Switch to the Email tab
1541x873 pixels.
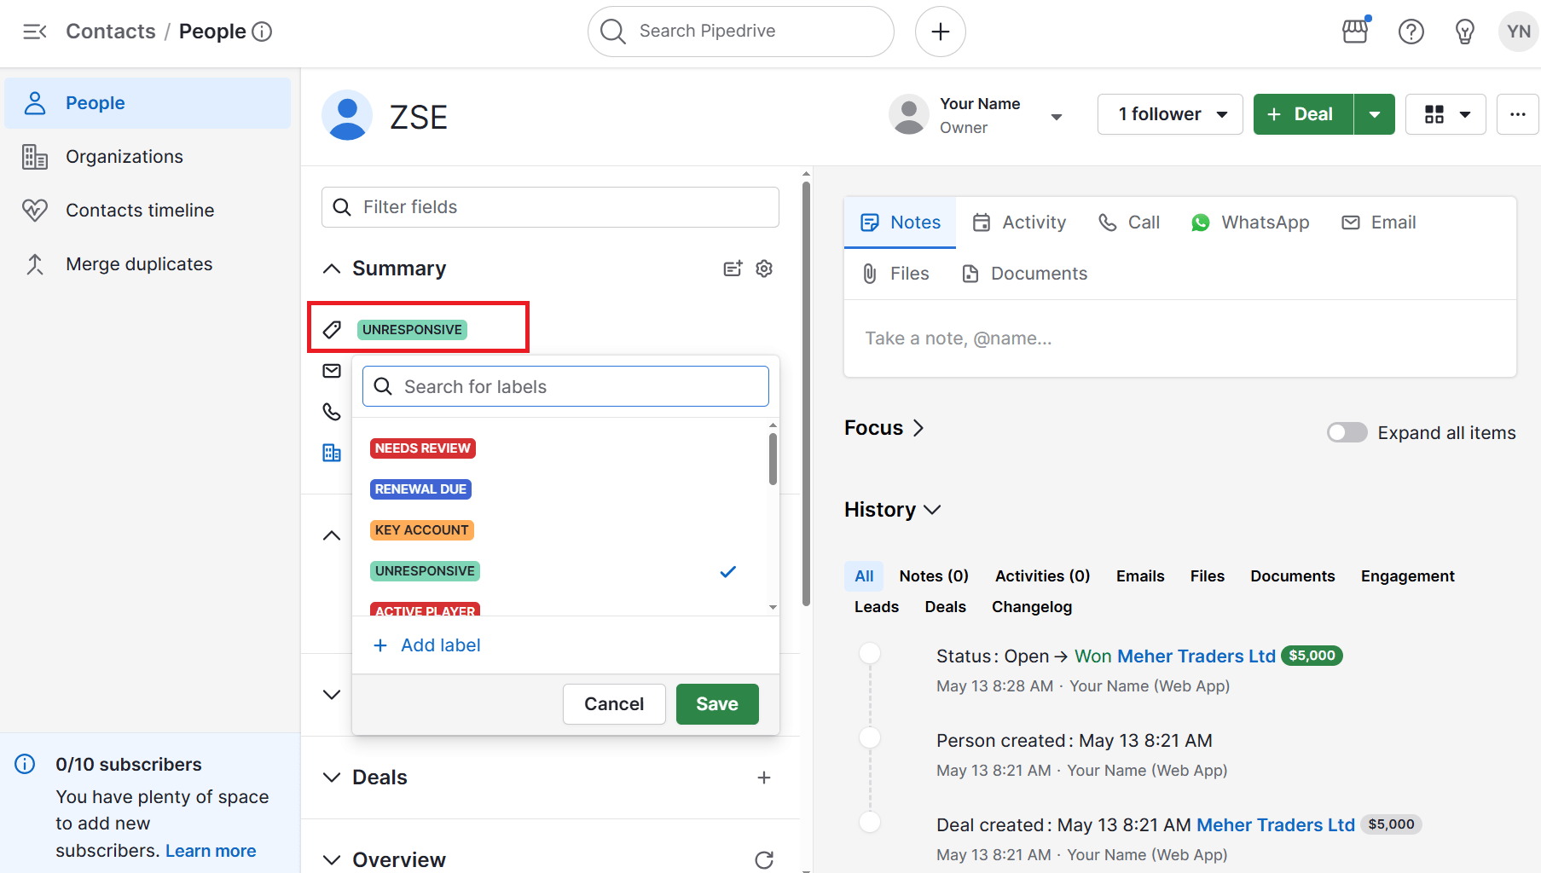tap(1378, 223)
